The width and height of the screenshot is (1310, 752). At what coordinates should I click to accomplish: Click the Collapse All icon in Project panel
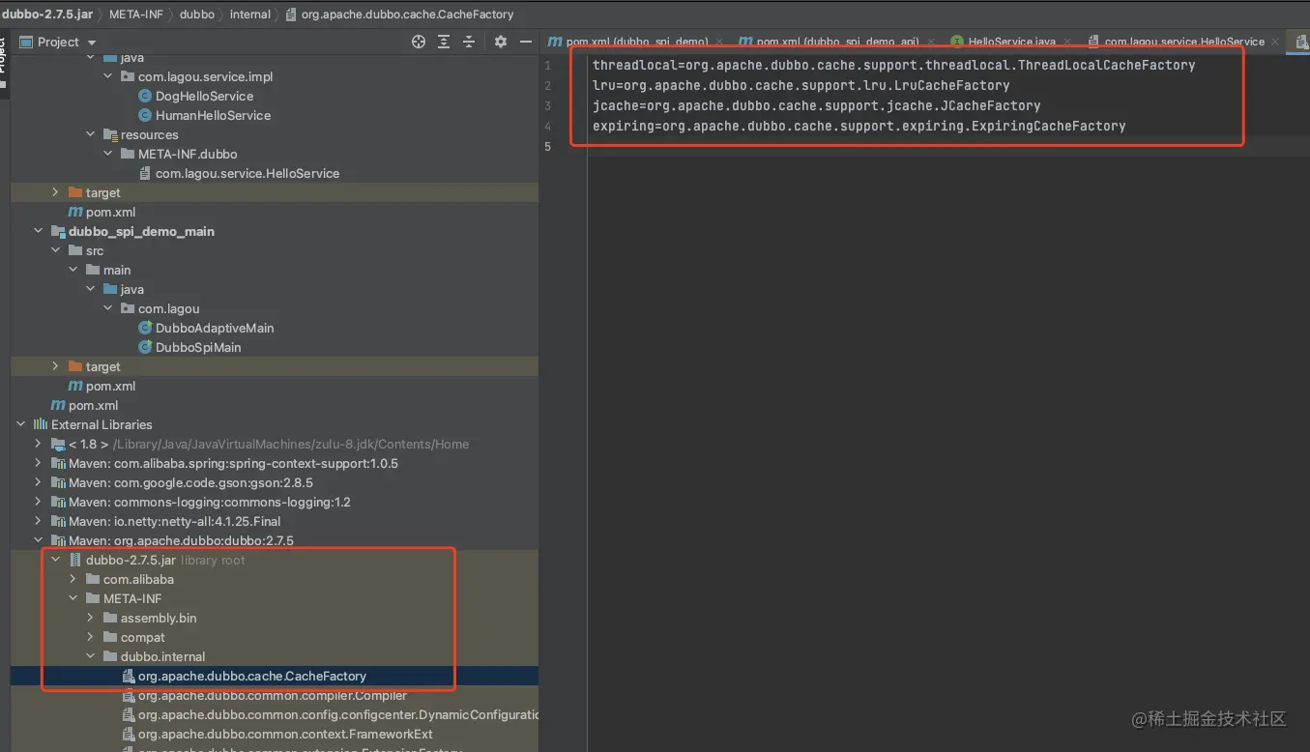469,42
